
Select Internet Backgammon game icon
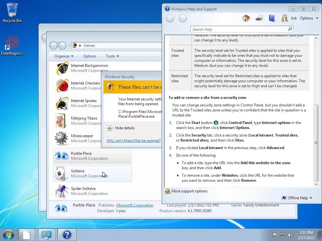[62, 68]
